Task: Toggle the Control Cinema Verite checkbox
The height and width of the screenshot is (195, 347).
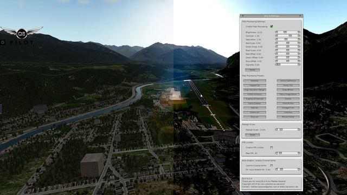Action: 271,165
